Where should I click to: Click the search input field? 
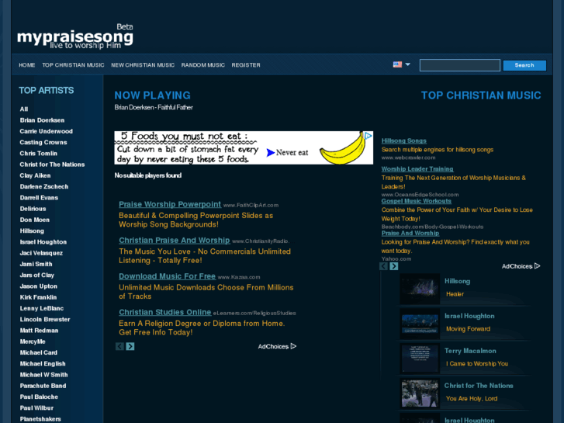(x=460, y=65)
